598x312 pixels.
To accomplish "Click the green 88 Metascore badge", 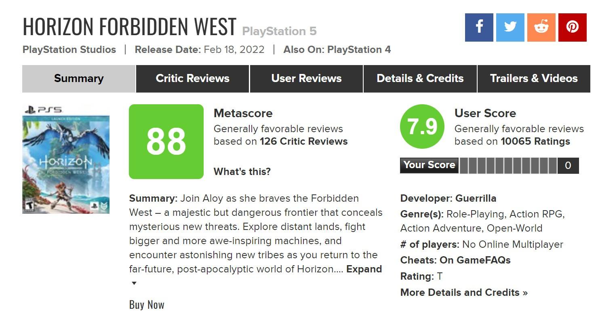I will (x=166, y=141).
